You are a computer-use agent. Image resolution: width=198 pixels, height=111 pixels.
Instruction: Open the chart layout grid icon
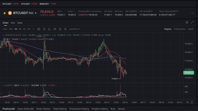coord(187,22)
